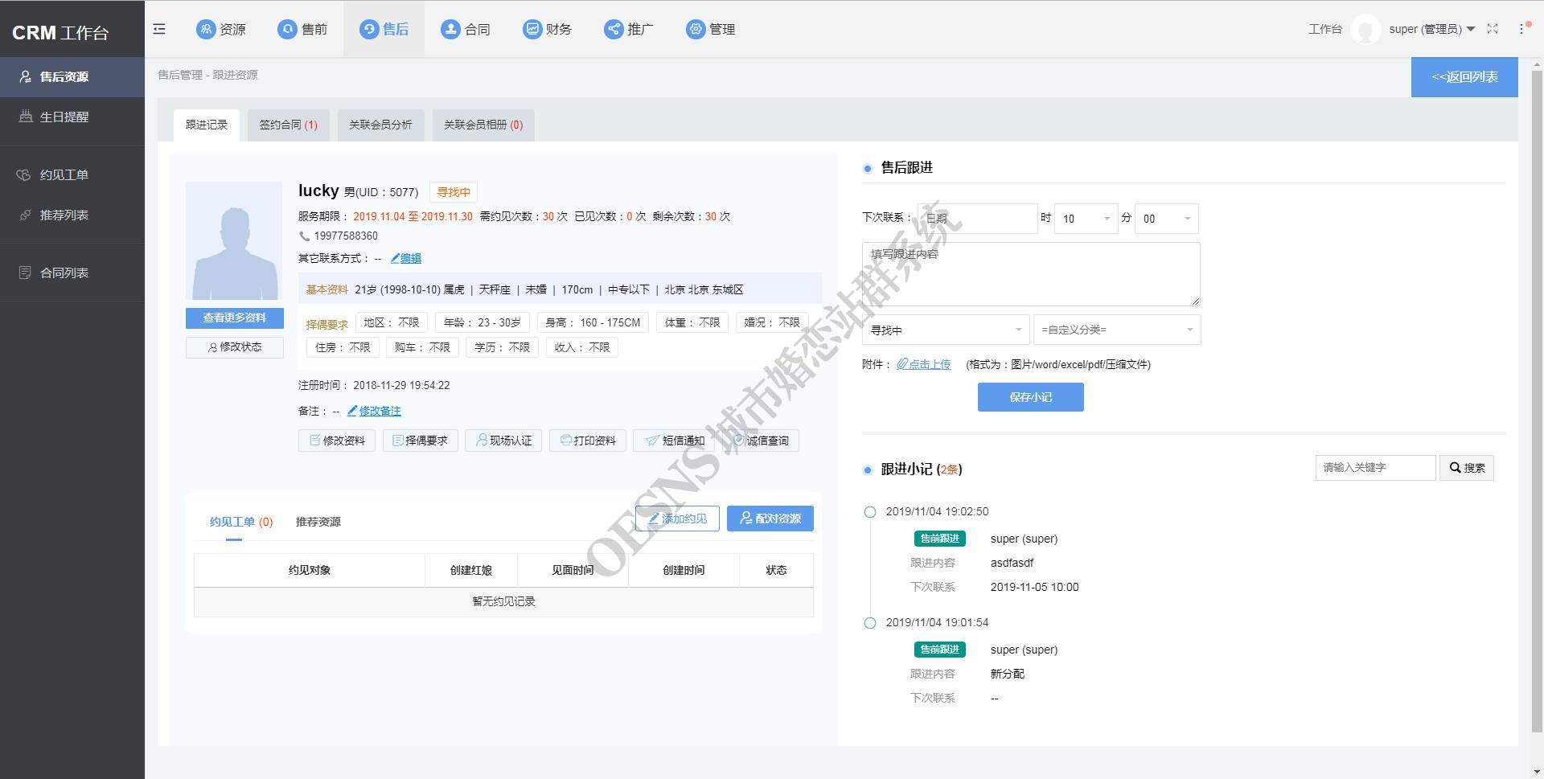The image size is (1544, 779).
Task: Switch to the 跟进记录 tab
Action: tap(207, 125)
